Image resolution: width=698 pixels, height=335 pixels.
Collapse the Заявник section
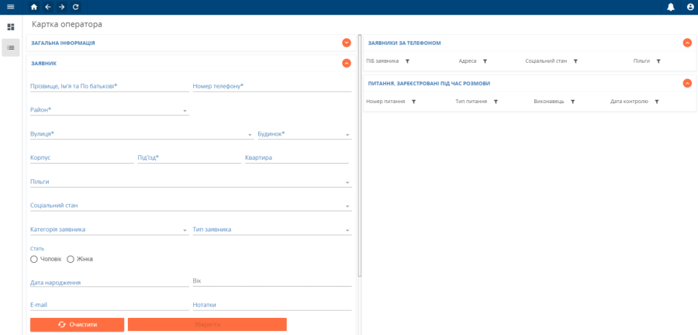coord(347,63)
